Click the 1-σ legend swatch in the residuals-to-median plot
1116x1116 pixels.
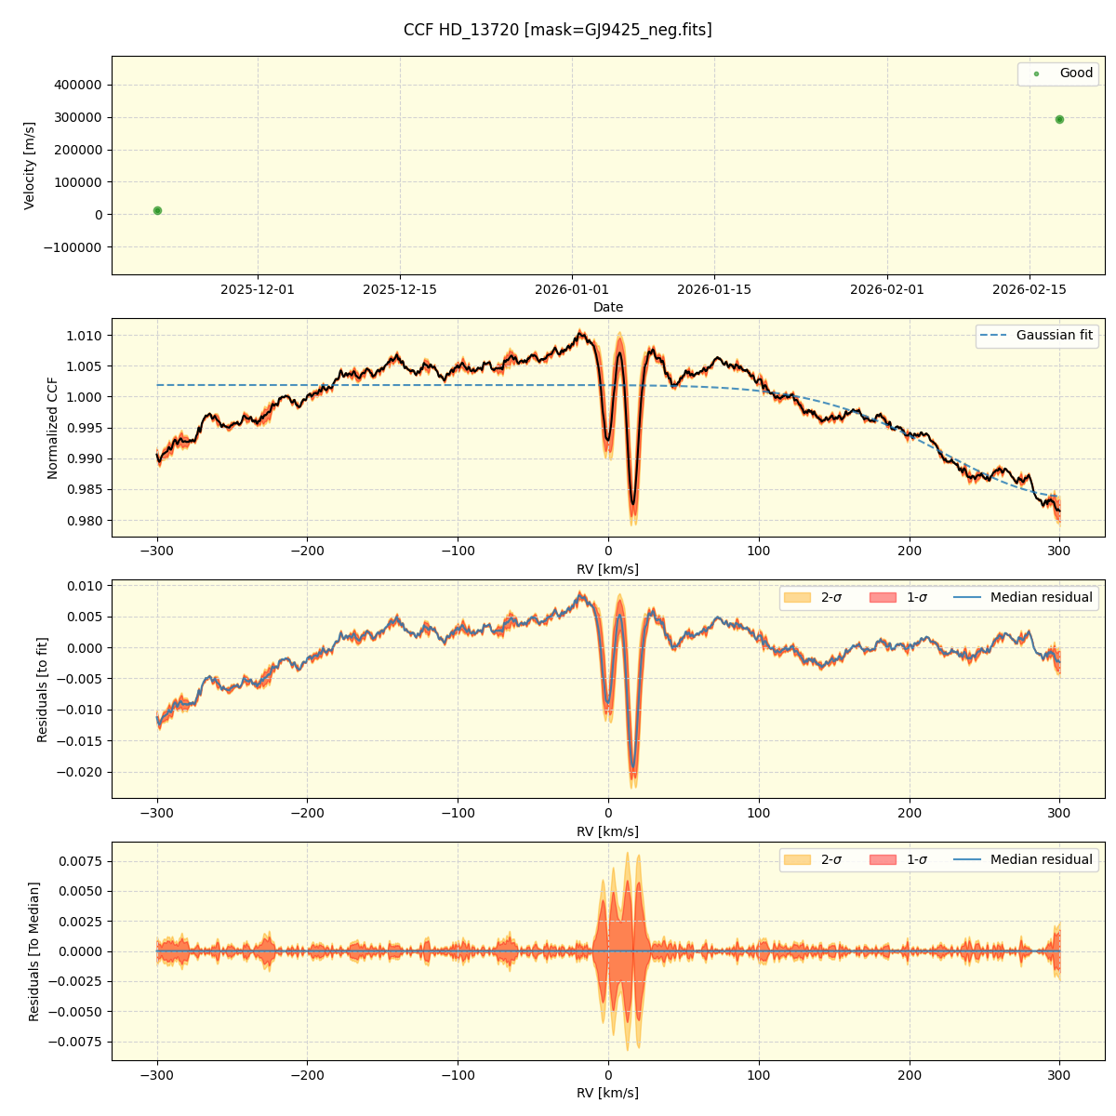point(883,859)
